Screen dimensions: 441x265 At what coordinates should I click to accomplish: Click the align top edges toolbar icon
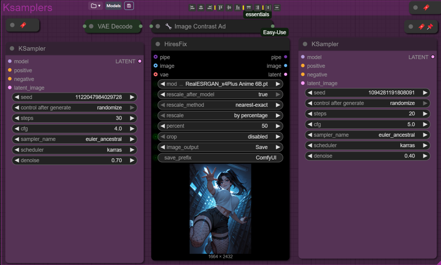(x=220, y=8)
